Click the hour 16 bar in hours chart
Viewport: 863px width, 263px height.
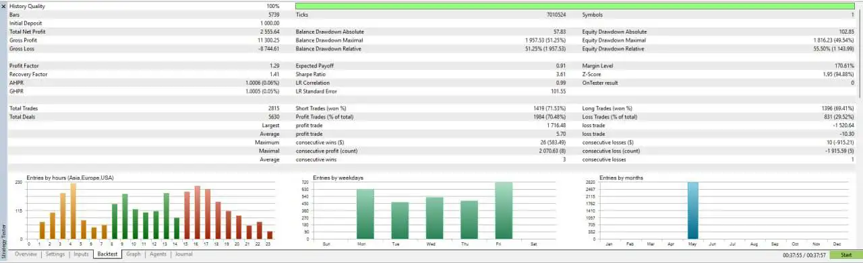(198, 213)
